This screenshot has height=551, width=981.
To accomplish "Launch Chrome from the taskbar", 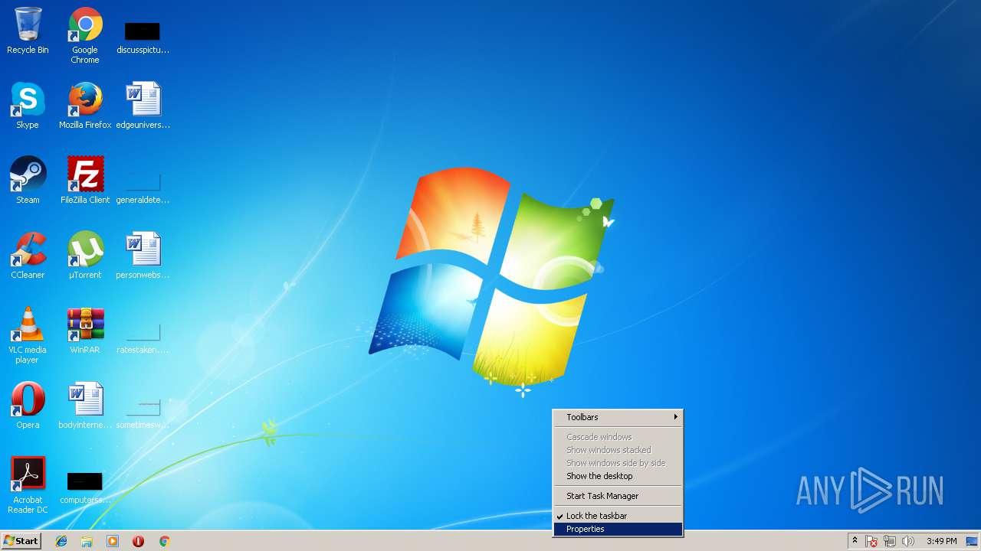I will [x=164, y=541].
